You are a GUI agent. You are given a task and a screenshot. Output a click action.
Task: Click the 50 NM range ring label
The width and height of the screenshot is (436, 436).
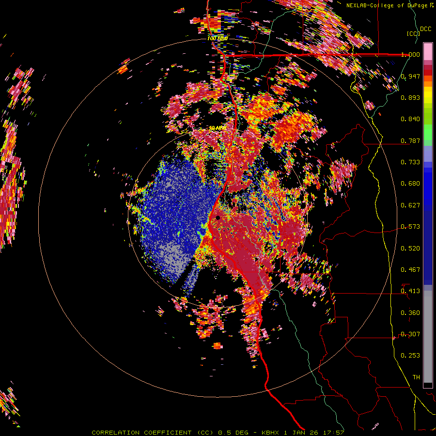click(x=218, y=128)
